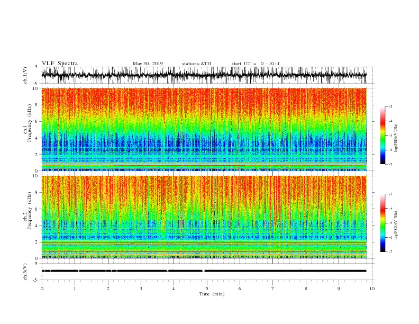Click the "start UT = 0 : 10: 1" text
The height and width of the screenshot is (324, 419).
[256, 64]
